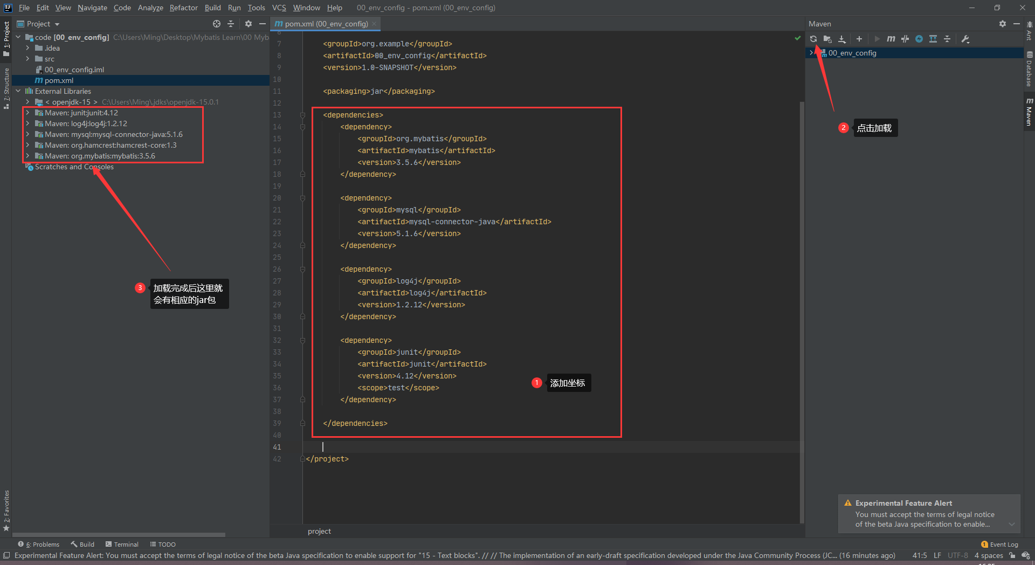
Task: Change line separator LF
Action: (937, 555)
